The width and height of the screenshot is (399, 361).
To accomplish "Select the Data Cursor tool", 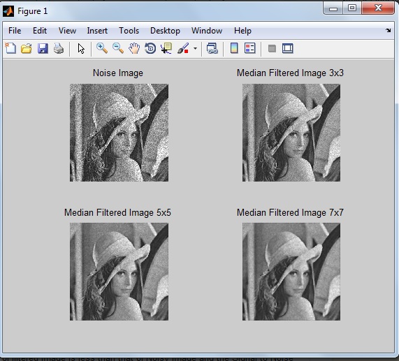I will pyautogui.click(x=166, y=48).
